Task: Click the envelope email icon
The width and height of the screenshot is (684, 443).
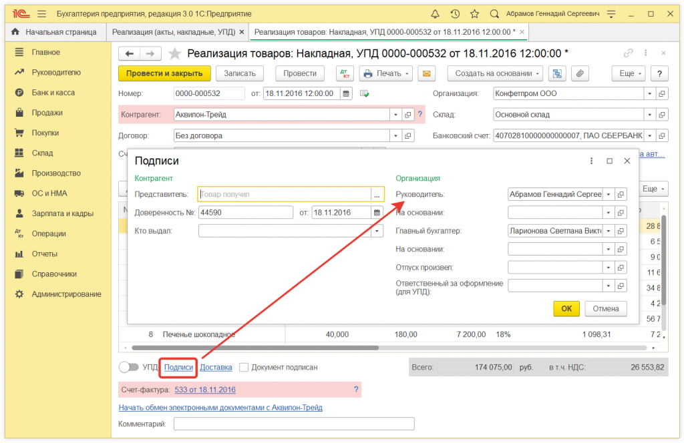Action: point(426,73)
